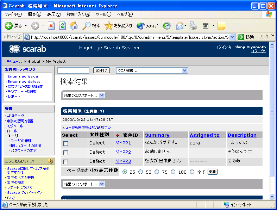Click the FAQ help link
The image size is (277, 210).
[x=11, y=198]
